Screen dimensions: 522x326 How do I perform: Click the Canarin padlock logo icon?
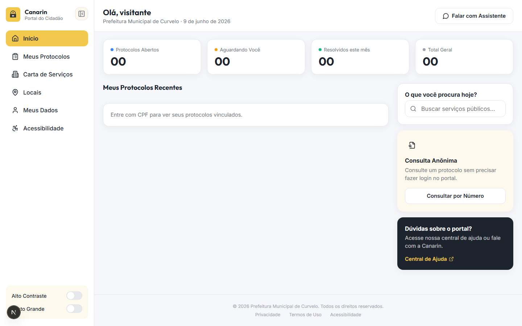tap(13, 14)
